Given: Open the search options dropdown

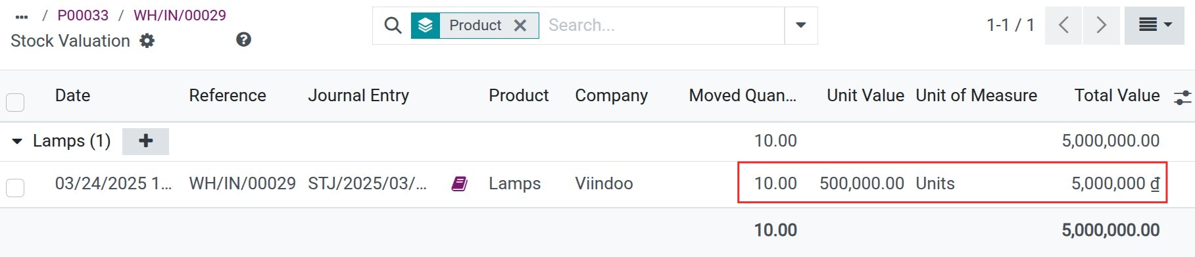Looking at the screenshot, I should pyautogui.click(x=801, y=26).
